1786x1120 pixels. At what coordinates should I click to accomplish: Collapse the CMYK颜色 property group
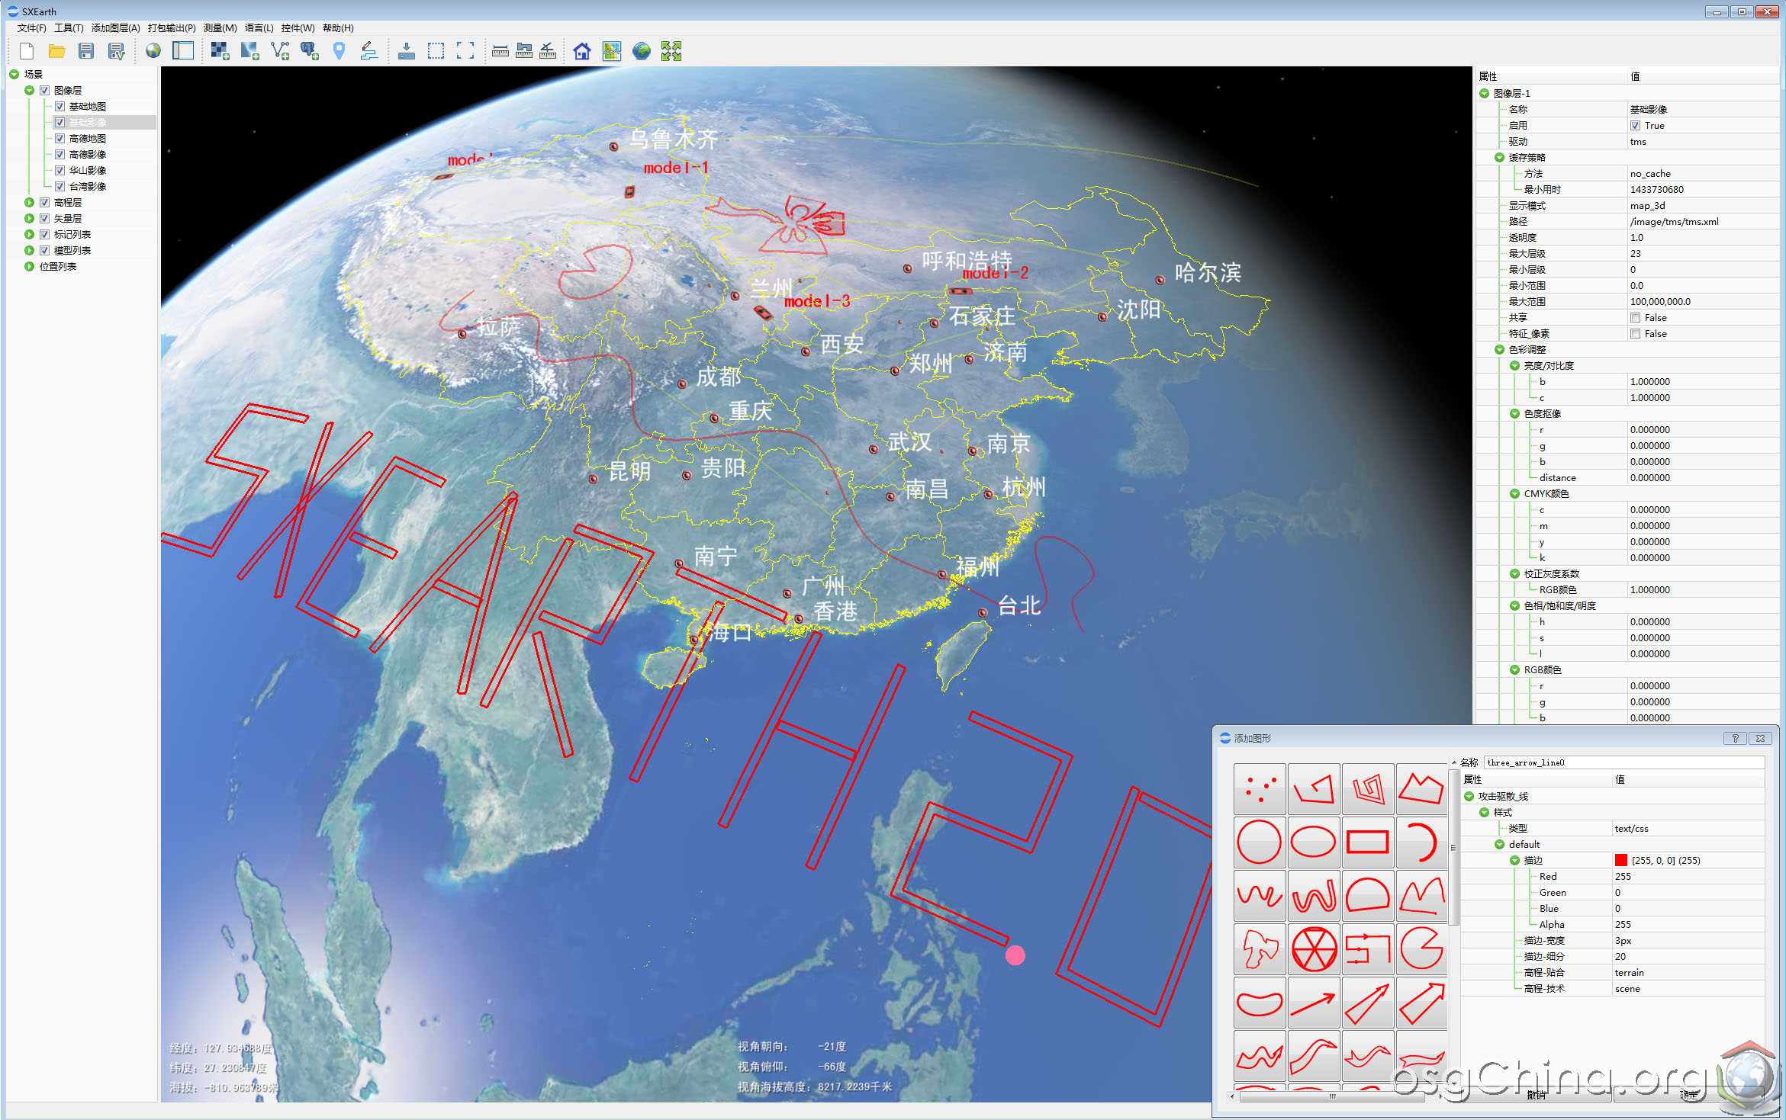click(x=1515, y=493)
